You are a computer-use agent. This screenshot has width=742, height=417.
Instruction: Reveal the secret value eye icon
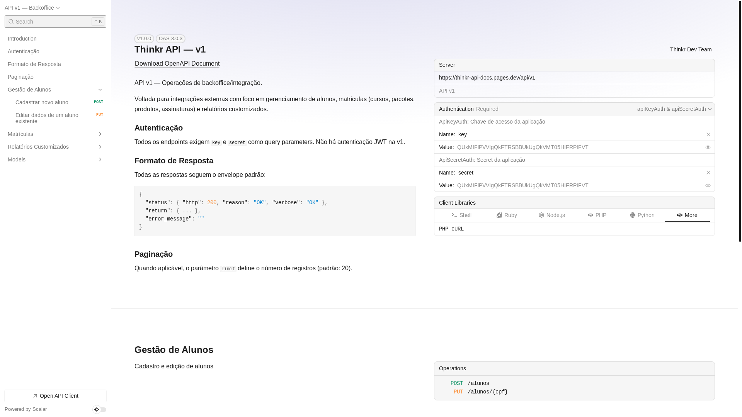pos(708,185)
